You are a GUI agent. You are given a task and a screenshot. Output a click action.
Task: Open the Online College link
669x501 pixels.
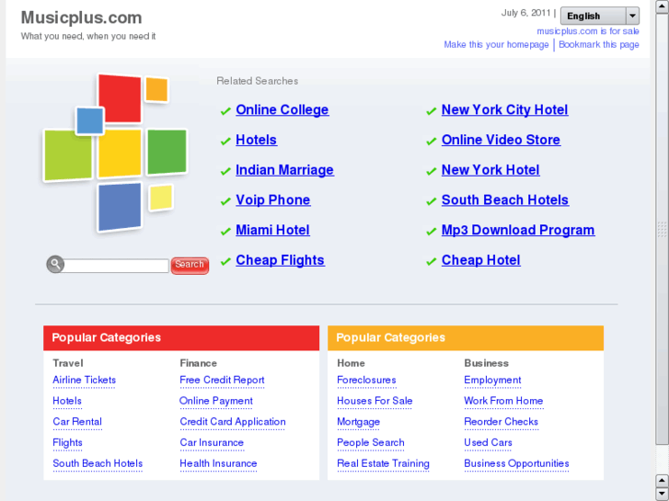click(x=282, y=109)
